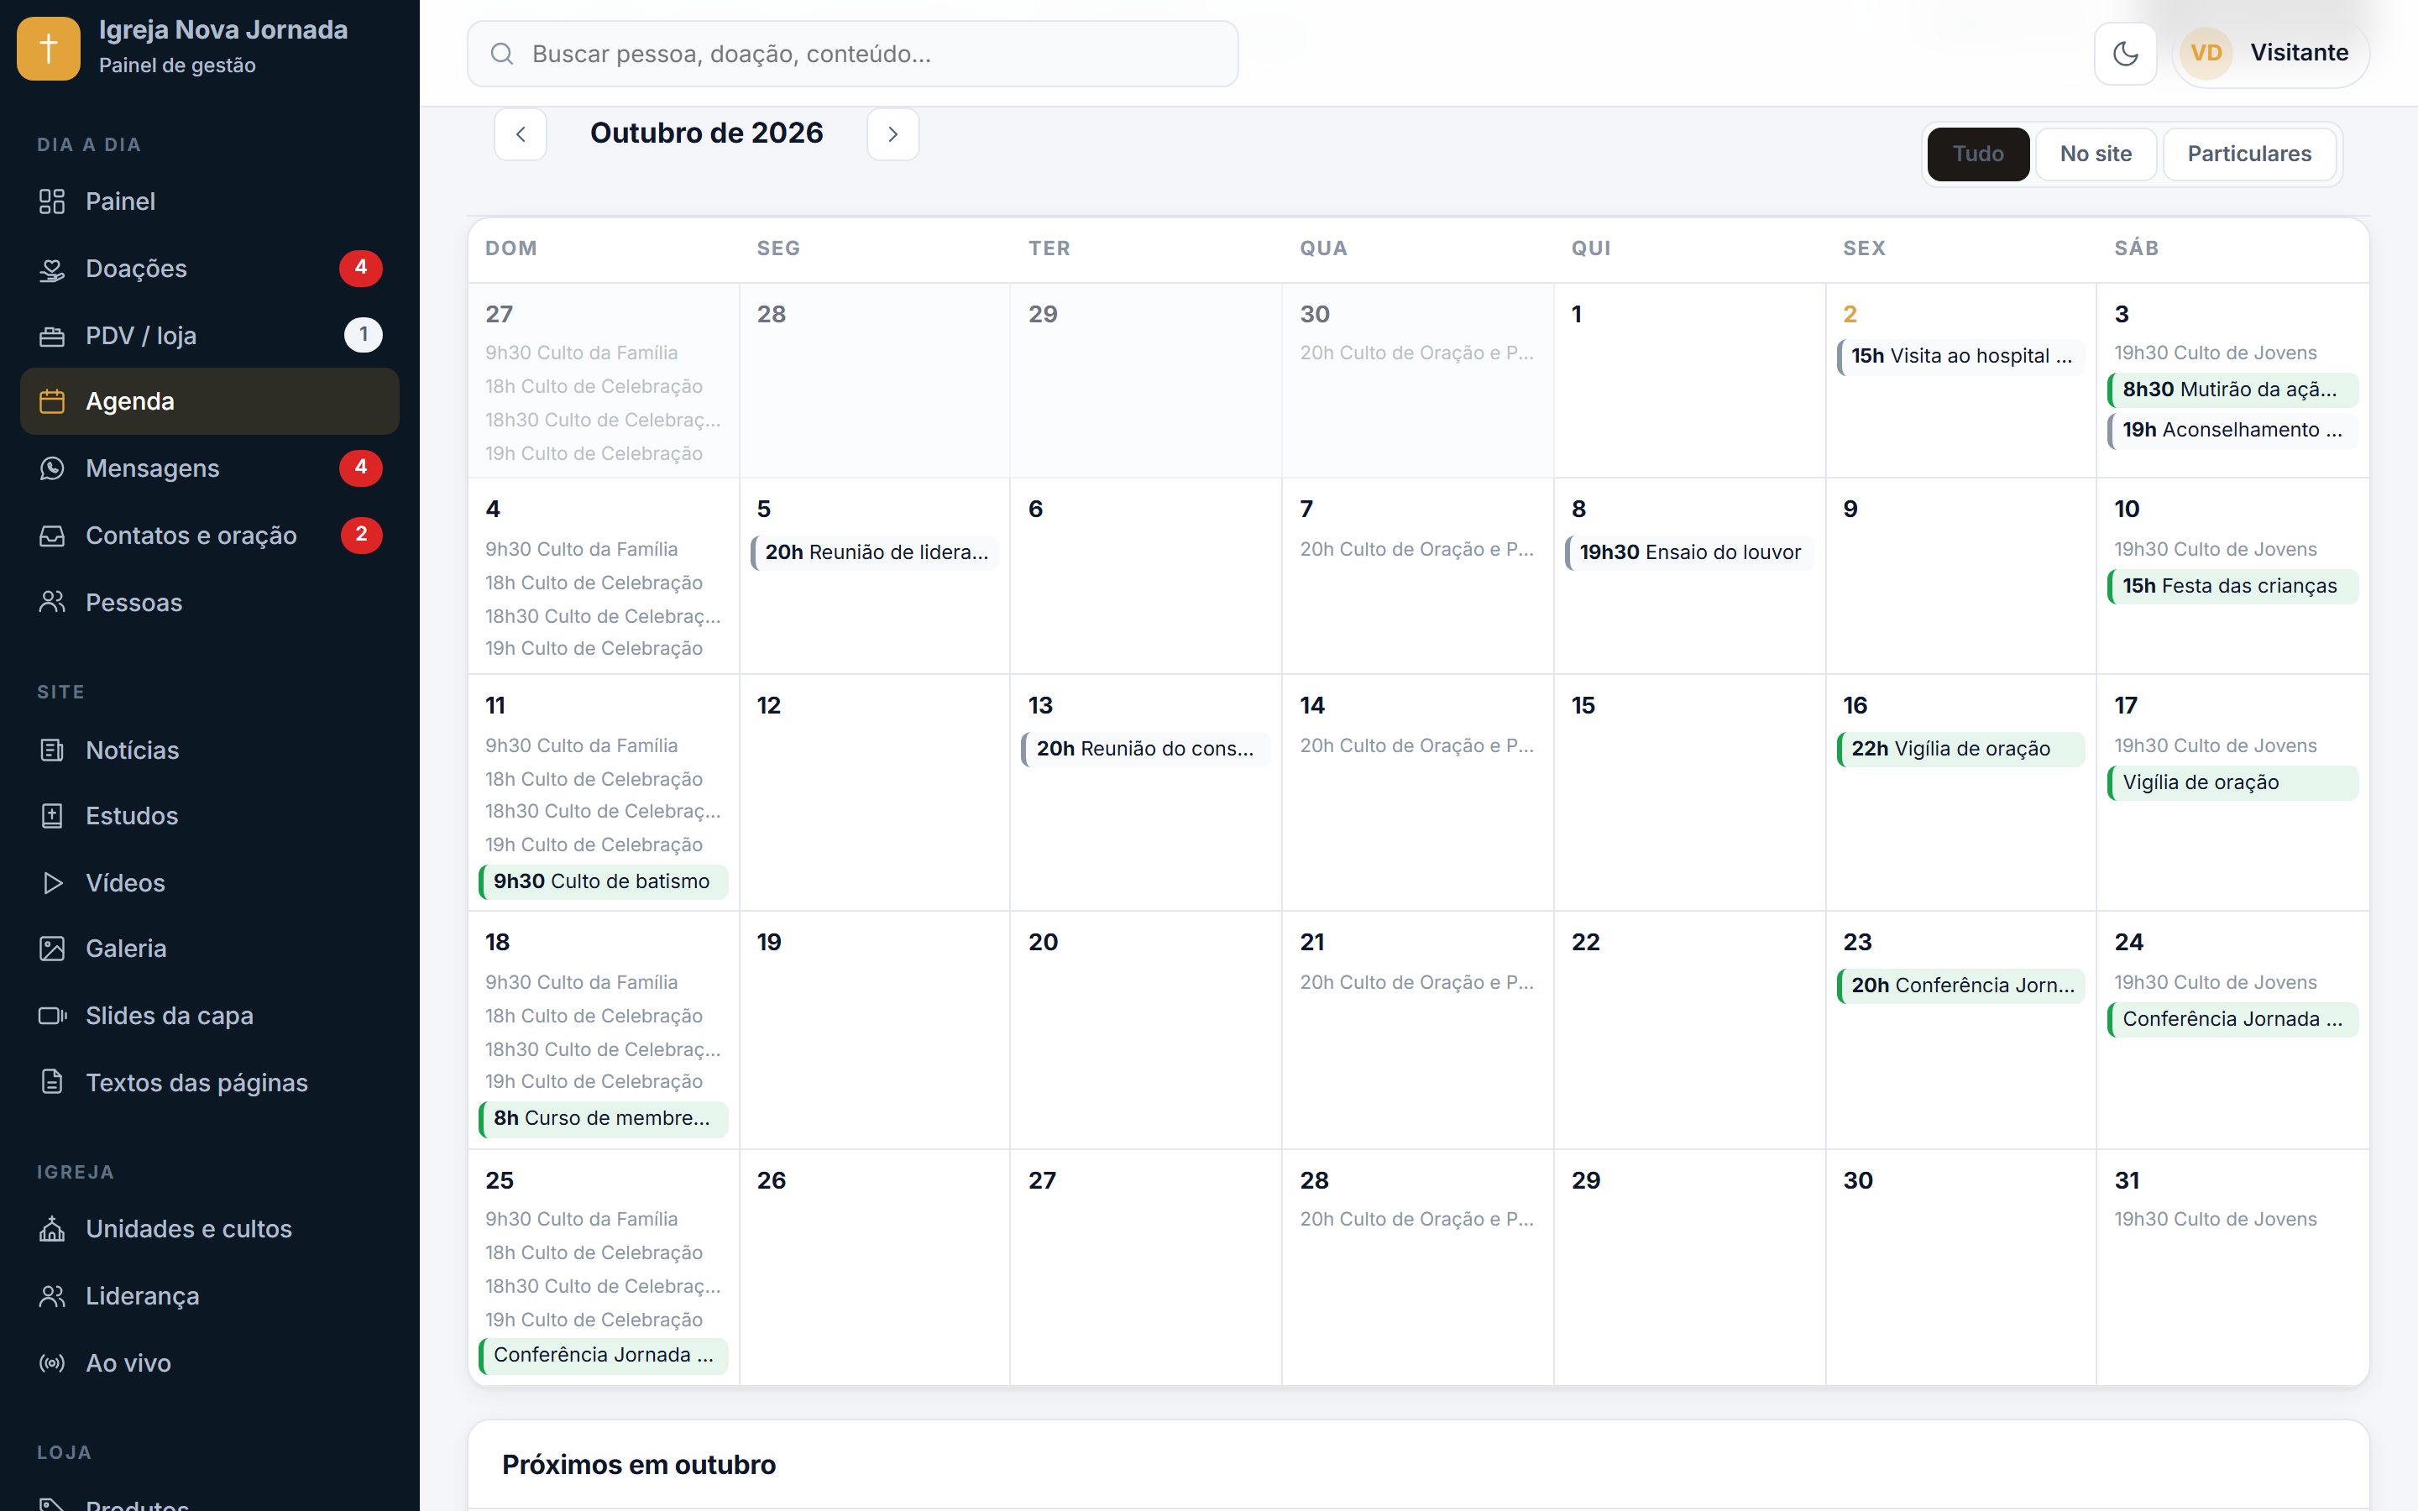Viewport: 2418px width, 1511px height.
Task: Go to previous month with left chevron
Action: coord(521,134)
